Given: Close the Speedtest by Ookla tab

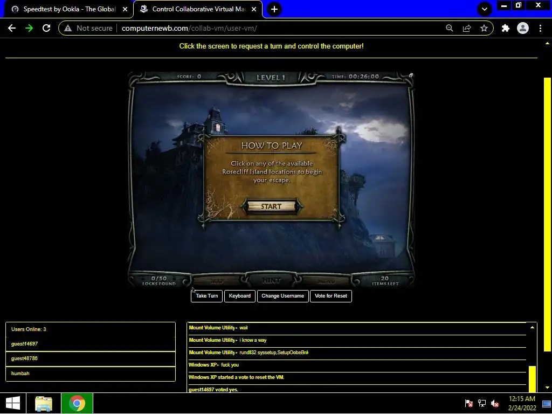Looking at the screenshot, I should (x=125, y=9).
